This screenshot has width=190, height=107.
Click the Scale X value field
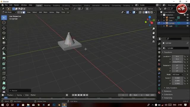point(178,78)
